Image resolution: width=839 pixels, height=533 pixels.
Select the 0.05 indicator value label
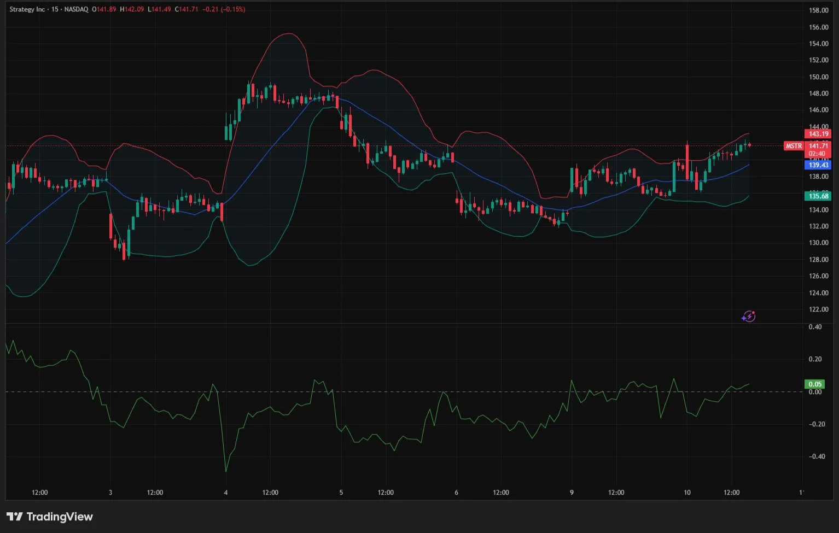(x=815, y=384)
